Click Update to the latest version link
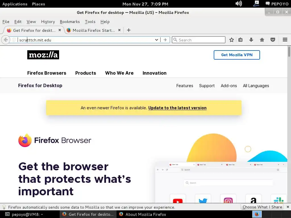The height and width of the screenshot is (218, 291). point(177,108)
